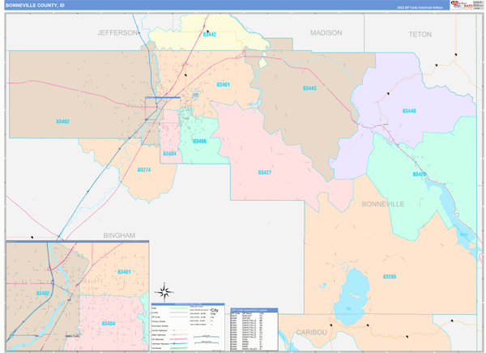Screen dimensions: 486x353
Task: Click the 83442 ZIP code label
Action: (x=209, y=35)
